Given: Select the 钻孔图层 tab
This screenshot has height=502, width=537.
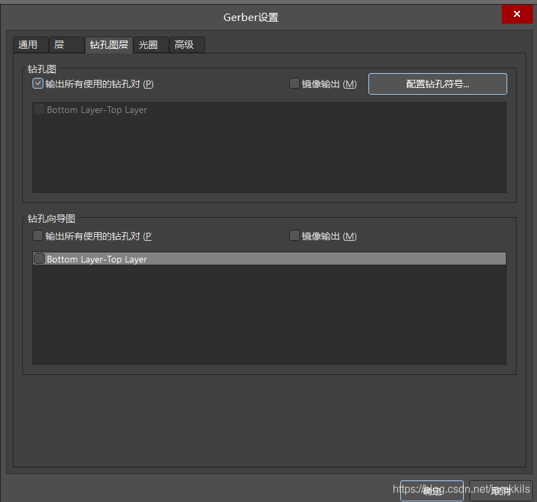Looking at the screenshot, I should (x=109, y=45).
